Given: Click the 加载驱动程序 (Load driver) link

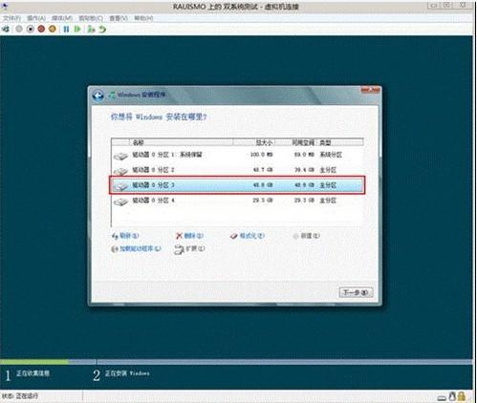Looking at the screenshot, I should tap(137, 249).
